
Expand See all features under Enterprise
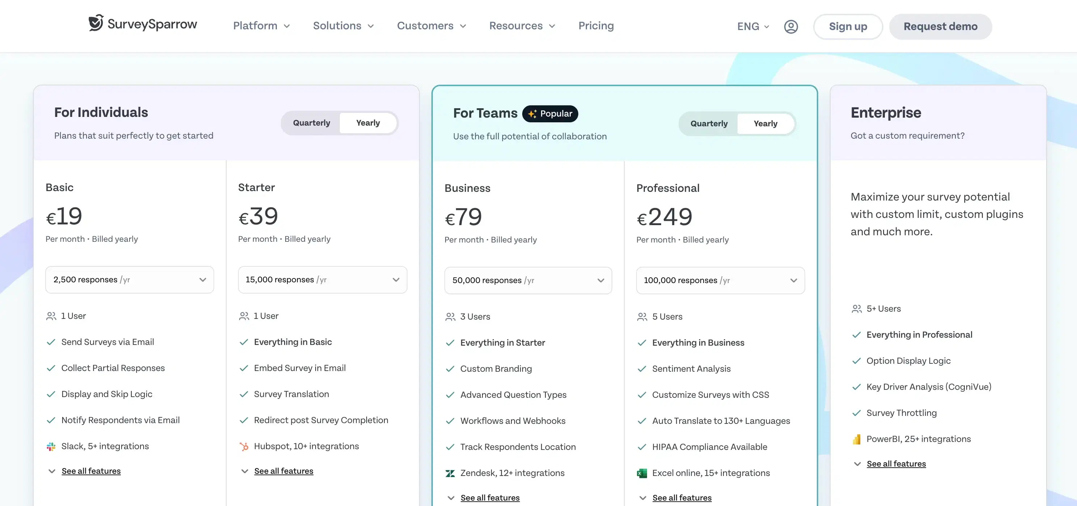[896, 463]
